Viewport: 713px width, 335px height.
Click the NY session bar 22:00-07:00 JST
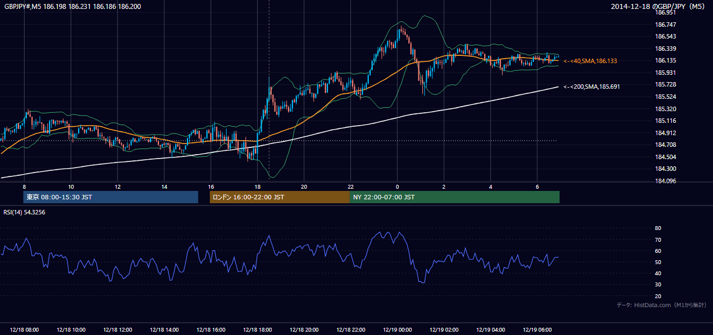click(455, 197)
